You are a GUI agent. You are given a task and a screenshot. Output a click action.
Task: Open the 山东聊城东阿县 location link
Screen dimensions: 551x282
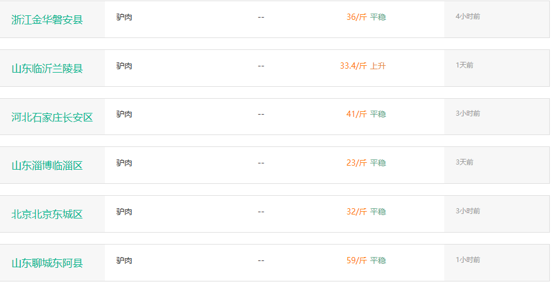click(47, 263)
